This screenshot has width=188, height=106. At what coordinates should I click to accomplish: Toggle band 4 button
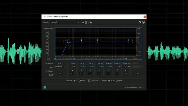[108, 74]
